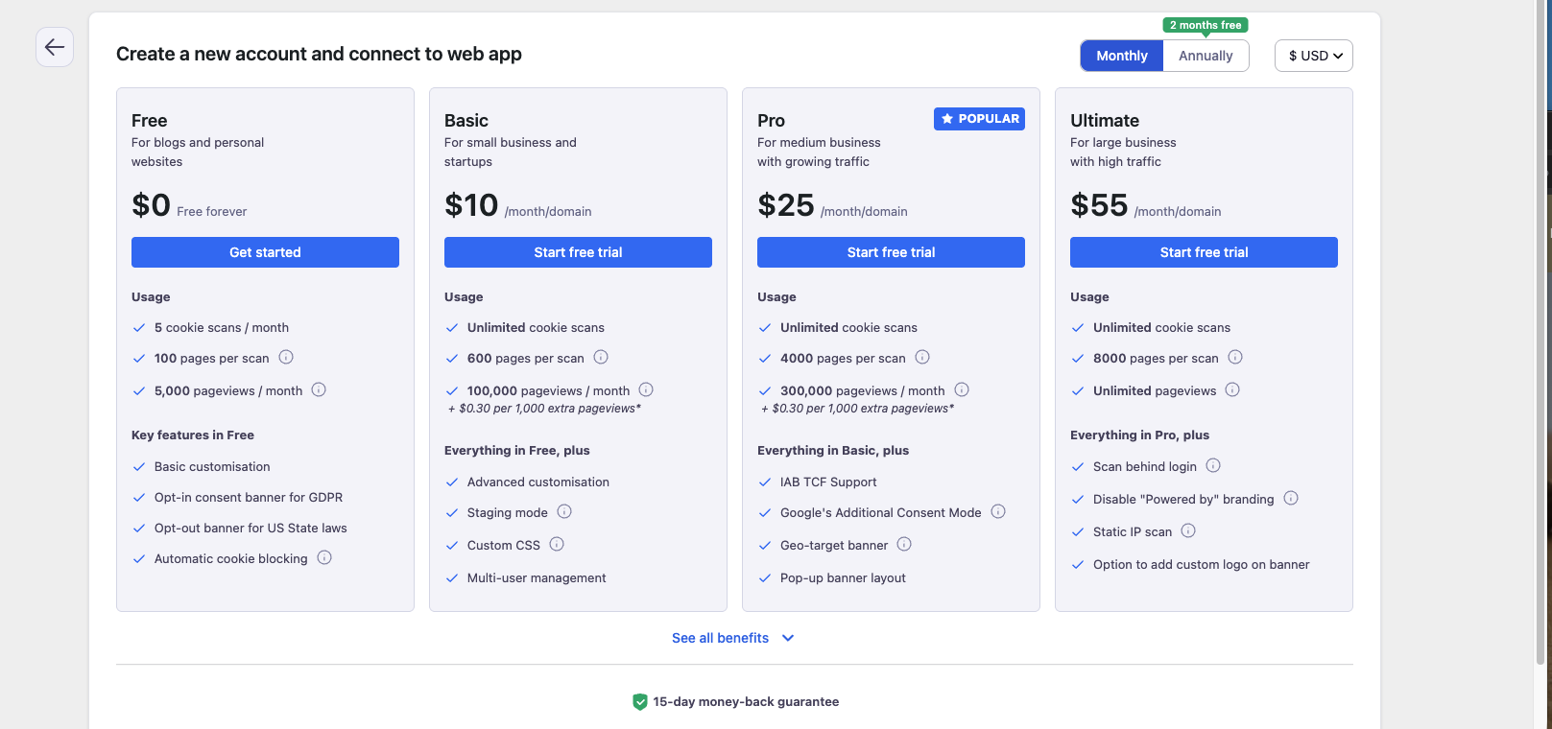Open info icon beside 600 pages per scan
This screenshot has width=1552, height=729.
601,357
